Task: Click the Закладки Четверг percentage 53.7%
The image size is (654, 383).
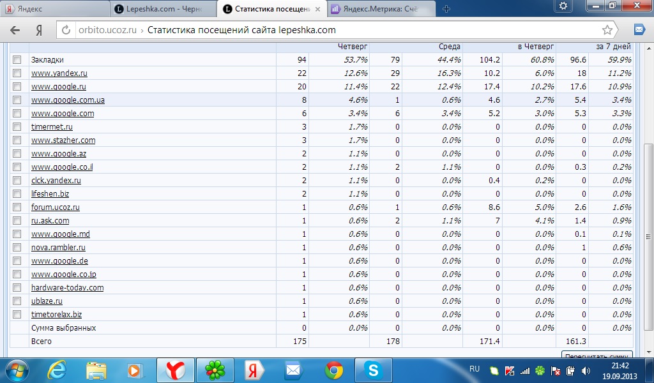Action: [356, 59]
